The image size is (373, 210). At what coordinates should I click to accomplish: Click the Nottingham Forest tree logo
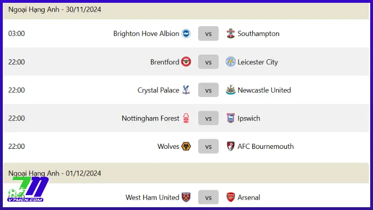coord(186,118)
